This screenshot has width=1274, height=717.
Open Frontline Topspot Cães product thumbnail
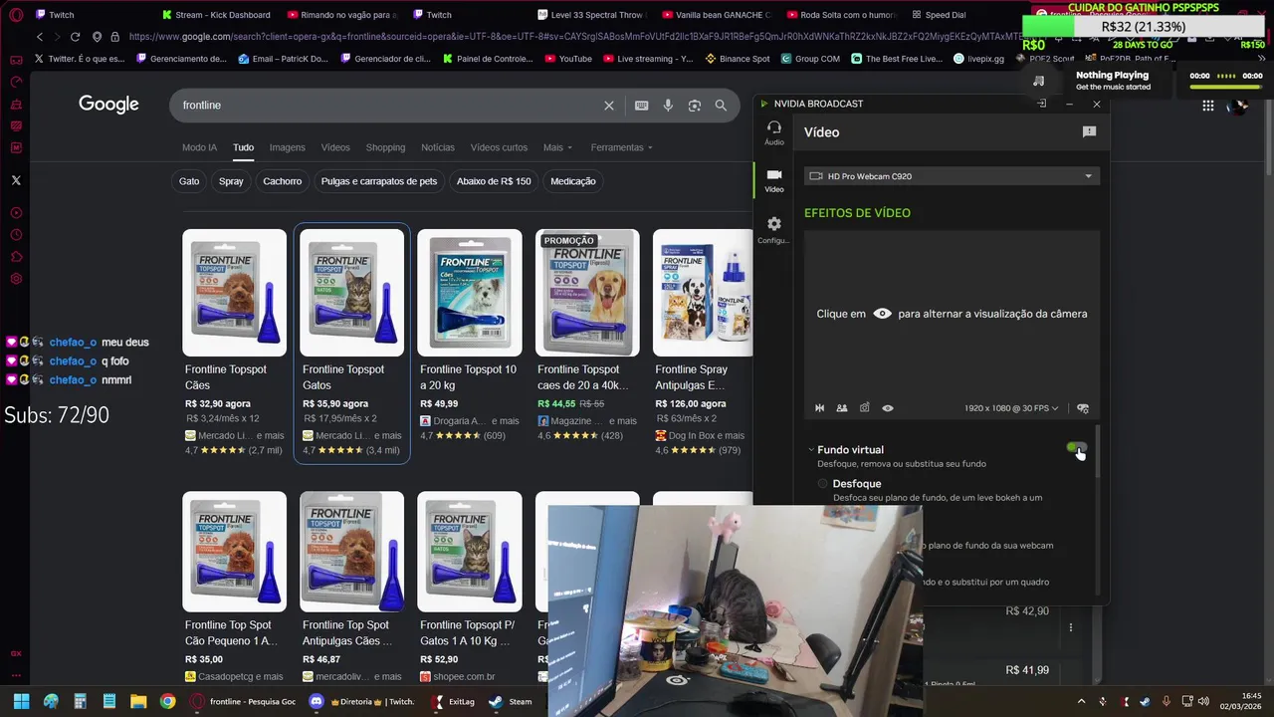point(235,293)
